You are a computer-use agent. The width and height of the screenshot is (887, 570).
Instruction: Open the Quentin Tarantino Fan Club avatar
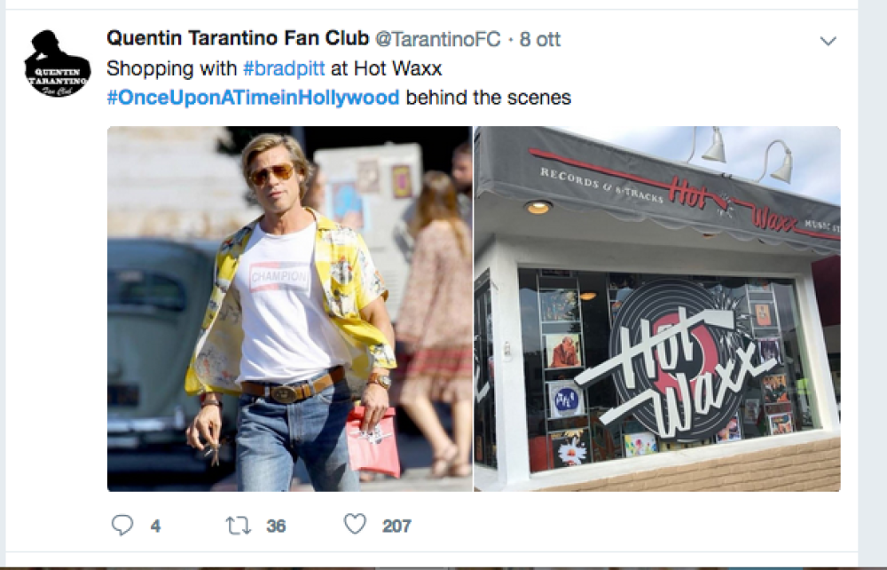57,63
